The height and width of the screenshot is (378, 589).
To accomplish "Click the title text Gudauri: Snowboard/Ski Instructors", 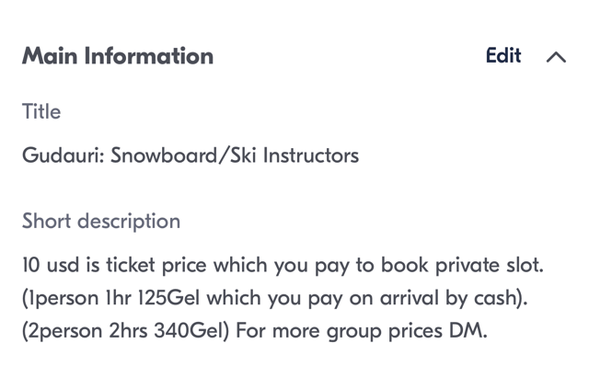I will 191,155.
